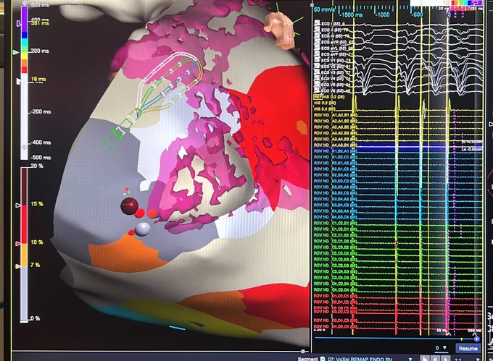The image size is (493, 361).
Task: Click the play button in playback controls
Action: click(424, 359)
